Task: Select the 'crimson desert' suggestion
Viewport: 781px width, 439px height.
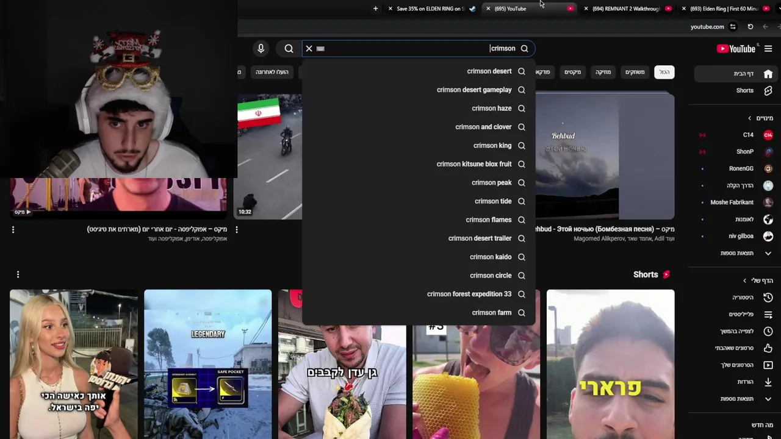Action: 419,71
